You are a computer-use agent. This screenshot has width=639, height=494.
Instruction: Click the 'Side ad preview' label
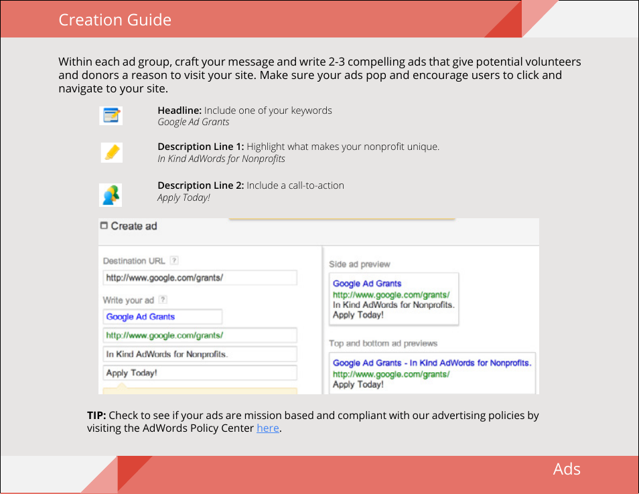point(360,264)
